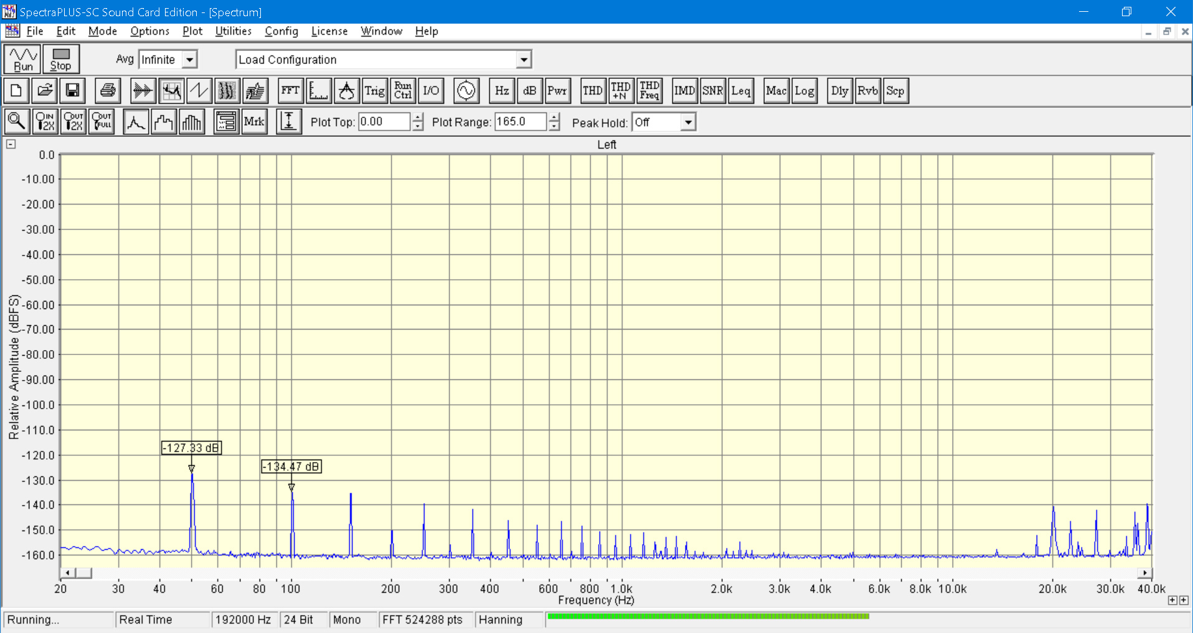1193x633 pixels.
Task: Zoom in 2X using the magnifier icon
Action: [x=45, y=122]
